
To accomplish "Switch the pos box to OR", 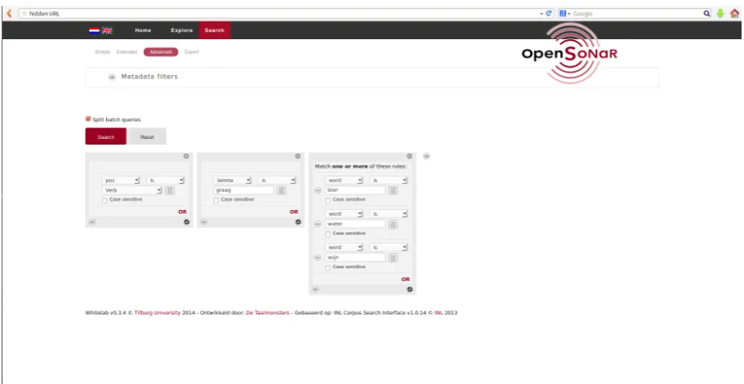I will (182, 212).
